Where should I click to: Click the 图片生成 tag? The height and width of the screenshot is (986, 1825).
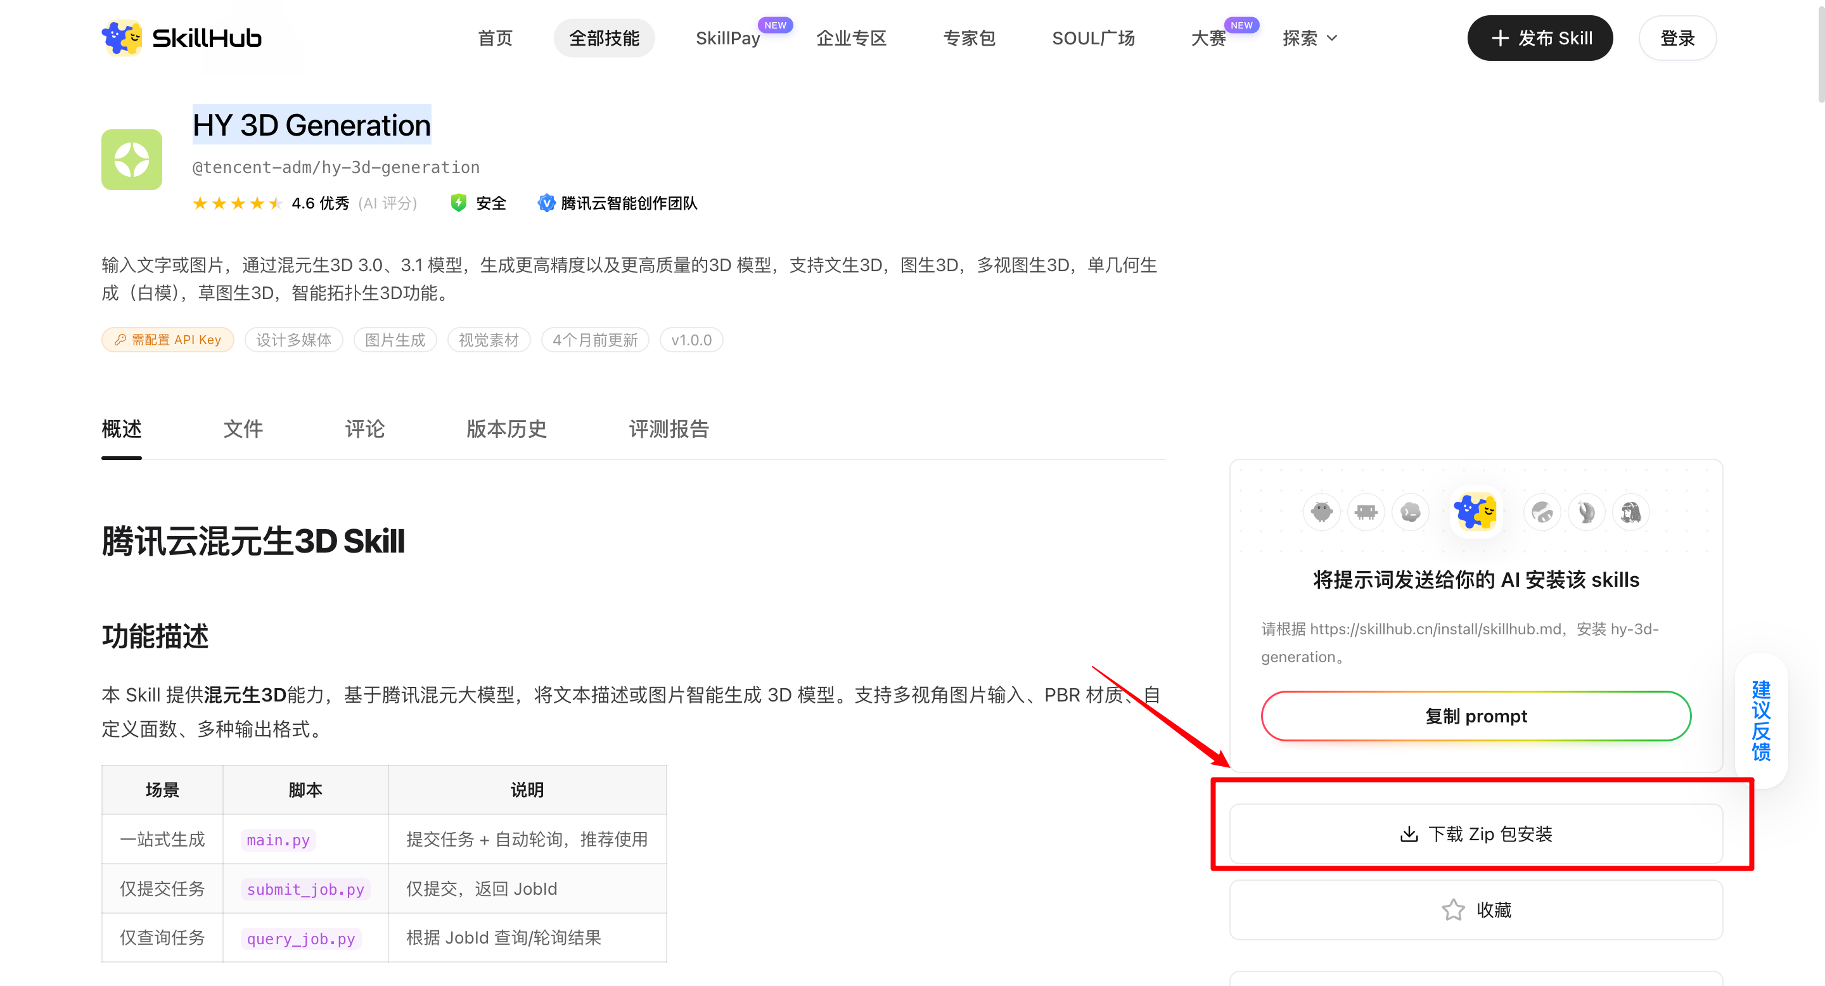pyautogui.click(x=395, y=340)
